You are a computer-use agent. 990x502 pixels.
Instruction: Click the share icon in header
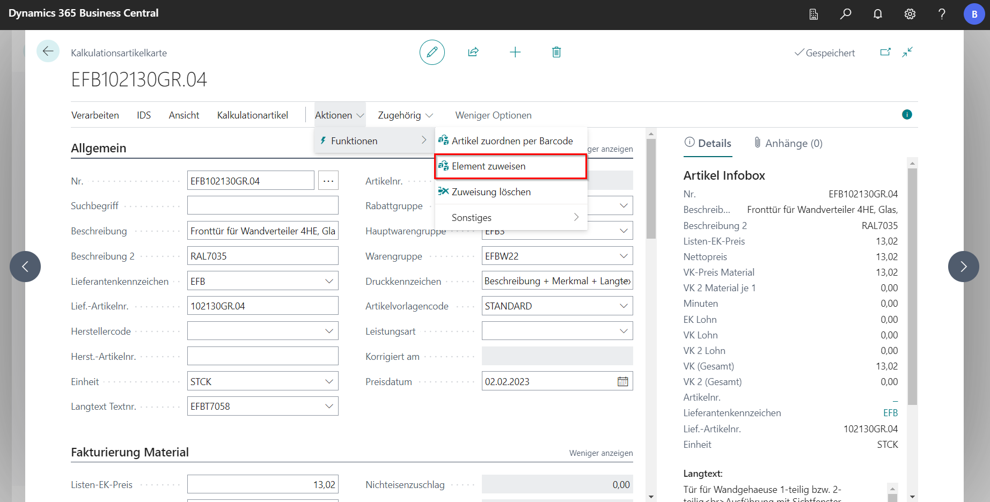(x=473, y=52)
